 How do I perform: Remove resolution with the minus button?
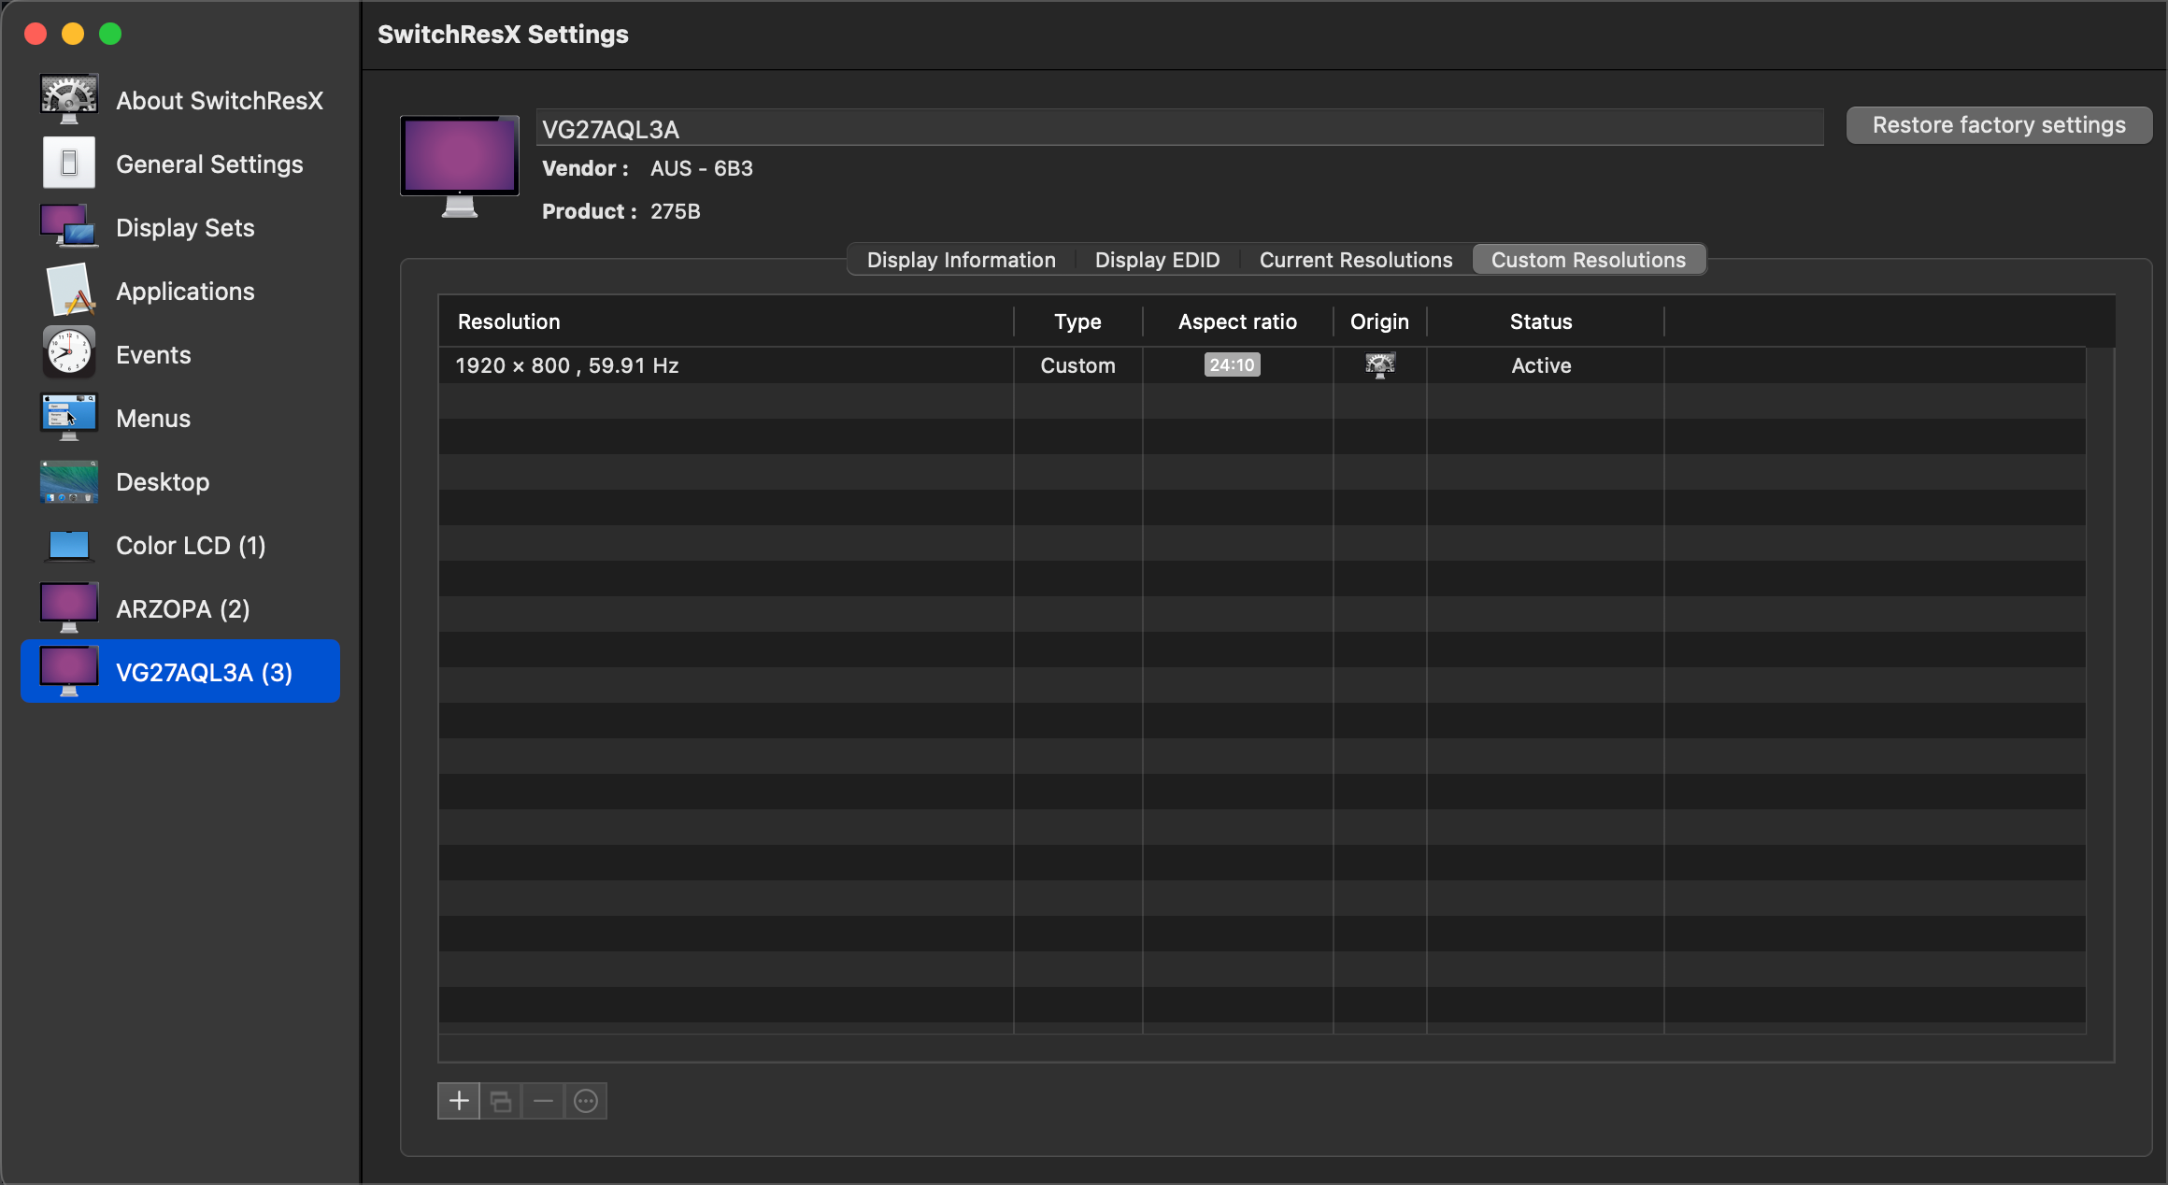pyautogui.click(x=543, y=1101)
